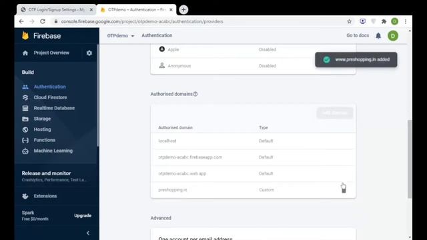
Task: Click the address bar URL
Action: click(142, 21)
